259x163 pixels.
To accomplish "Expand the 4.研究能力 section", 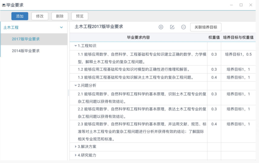I will (x=76, y=155).
